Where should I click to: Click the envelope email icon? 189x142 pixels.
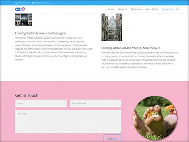(33, 3)
